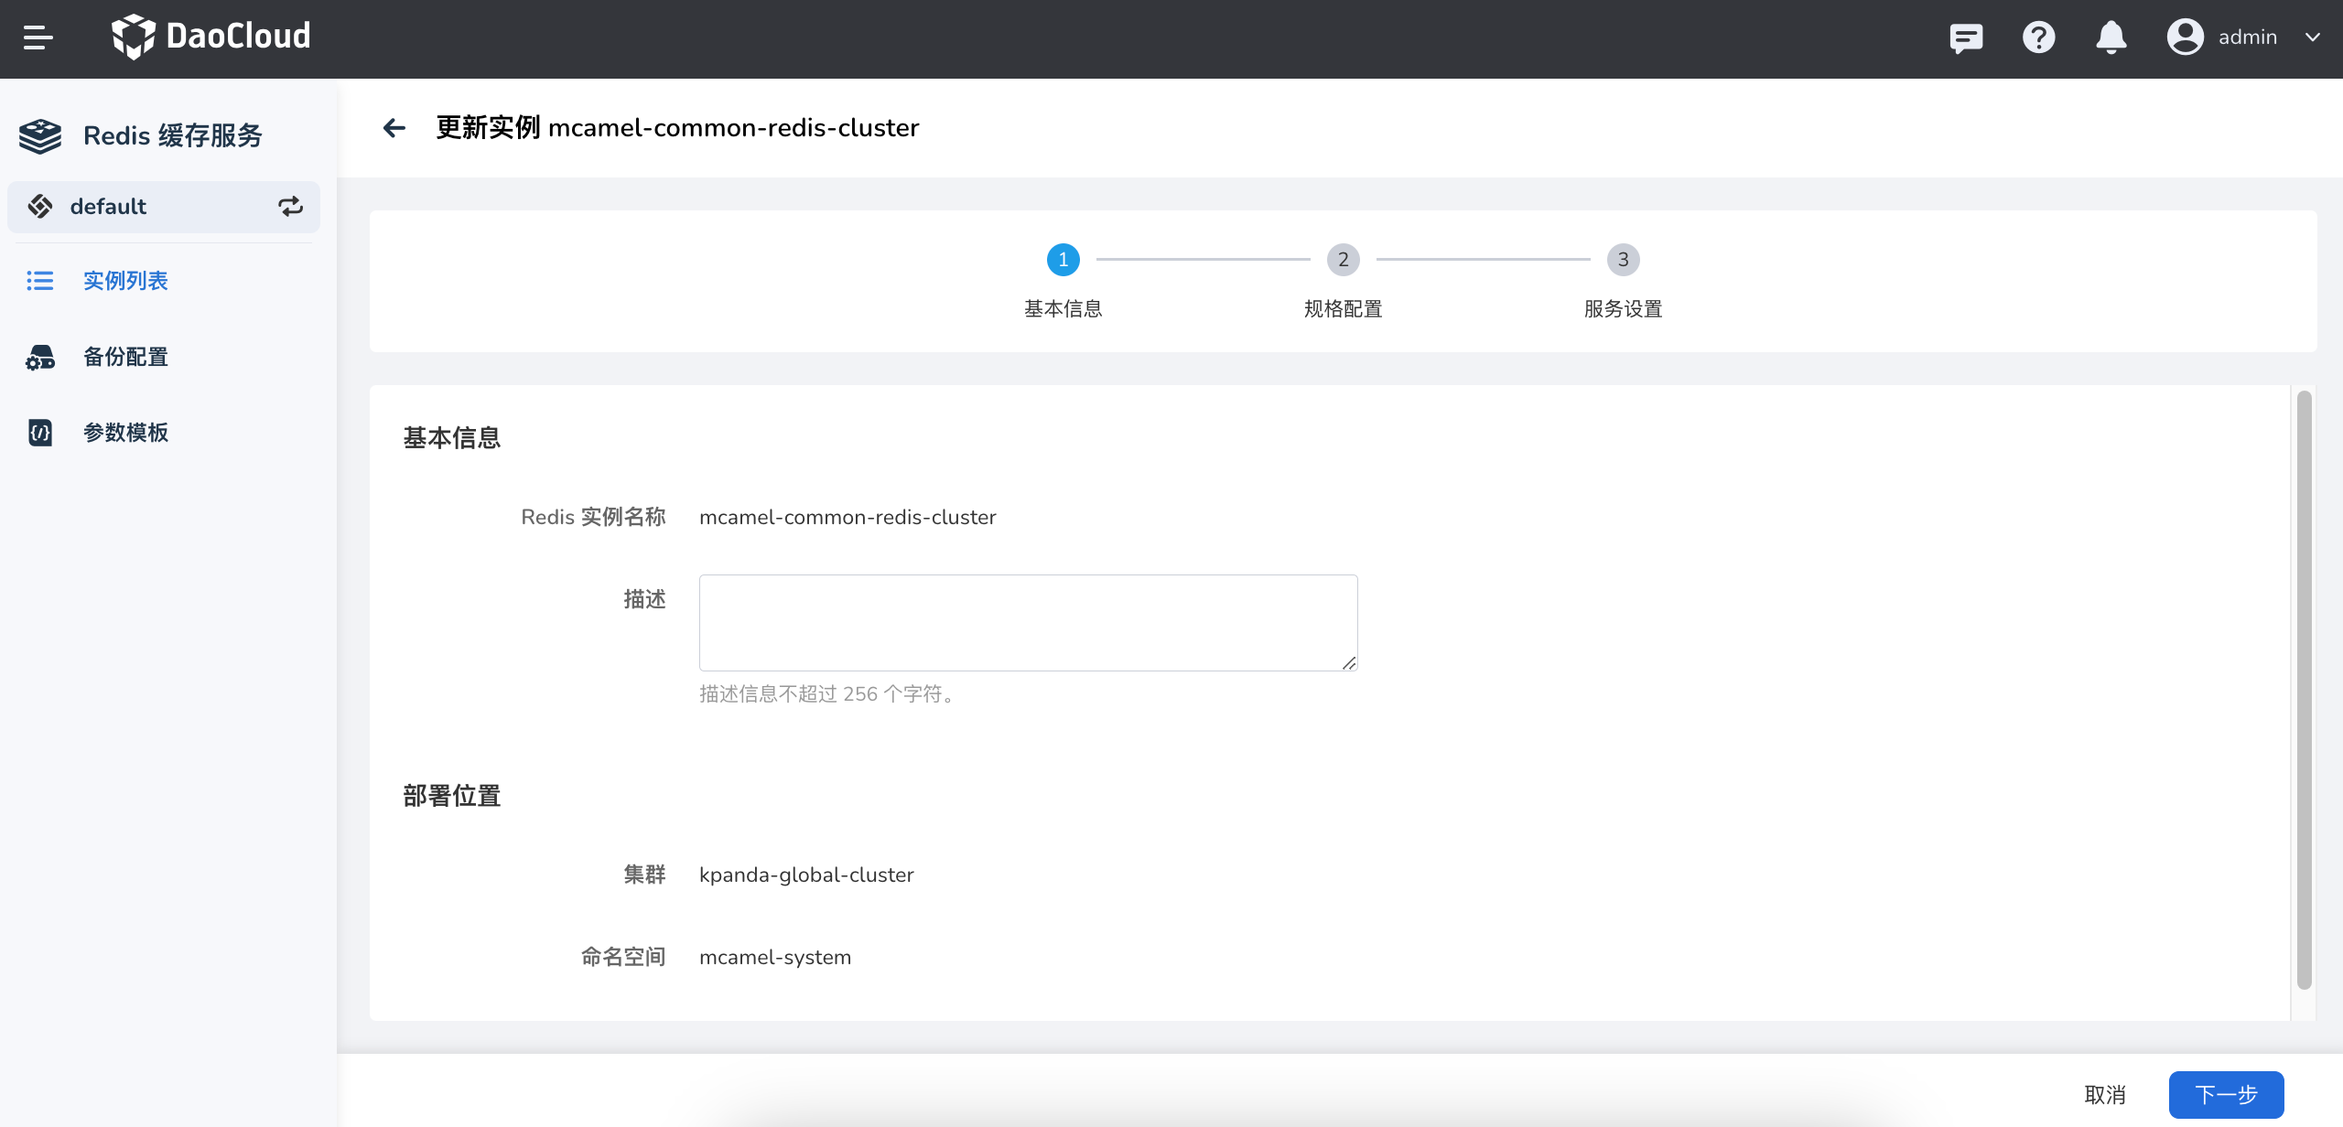Expand the admin account dropdown chevron
The image size is (2343, 1127).
[x=2313, y=38]
